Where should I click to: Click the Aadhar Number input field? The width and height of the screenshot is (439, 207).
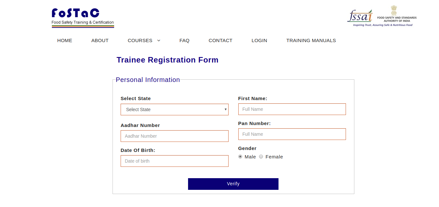[174, 136]
